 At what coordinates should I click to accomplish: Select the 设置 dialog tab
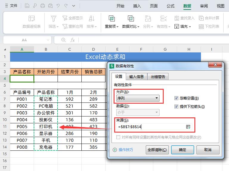point(119,76)
